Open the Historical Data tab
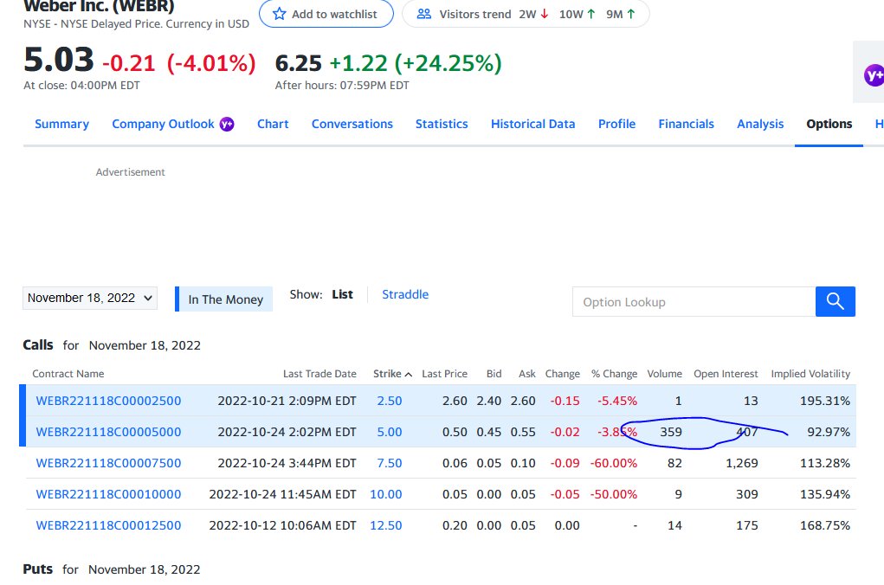 [532, 124]
